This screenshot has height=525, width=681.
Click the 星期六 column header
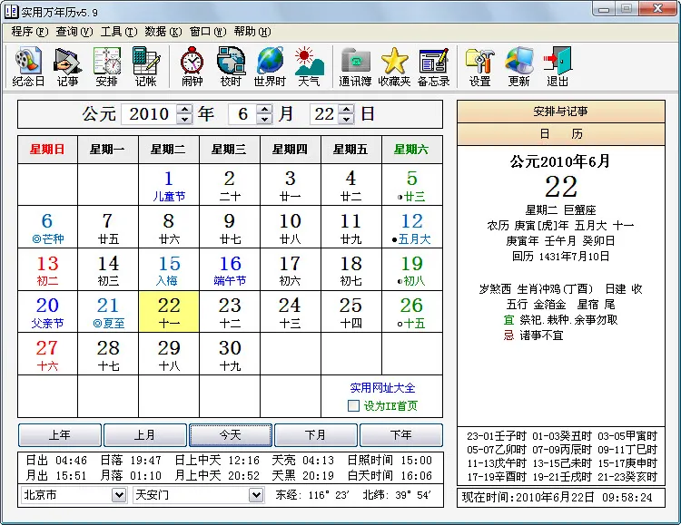point(411,150)
